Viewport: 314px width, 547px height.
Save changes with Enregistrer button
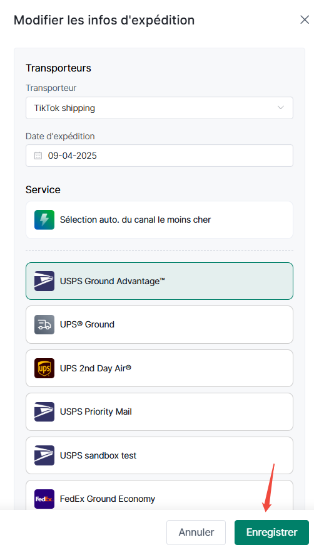(271, 533)
